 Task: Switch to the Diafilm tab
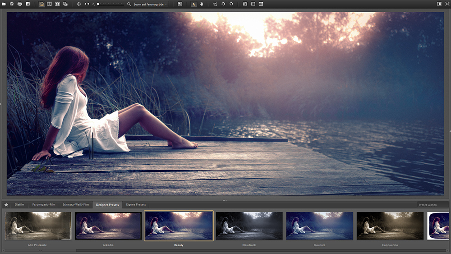pos(19,205)
